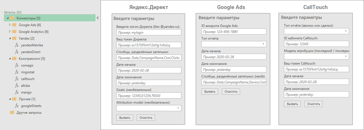364x130 pixels.
Task: Click Очистить in the CallTouch form
Action: pyautogui.click(x=313, y=104)
